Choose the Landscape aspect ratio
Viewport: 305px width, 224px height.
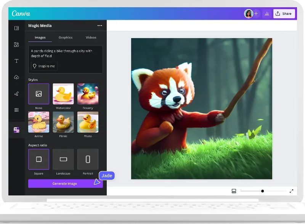pos(63,159)
